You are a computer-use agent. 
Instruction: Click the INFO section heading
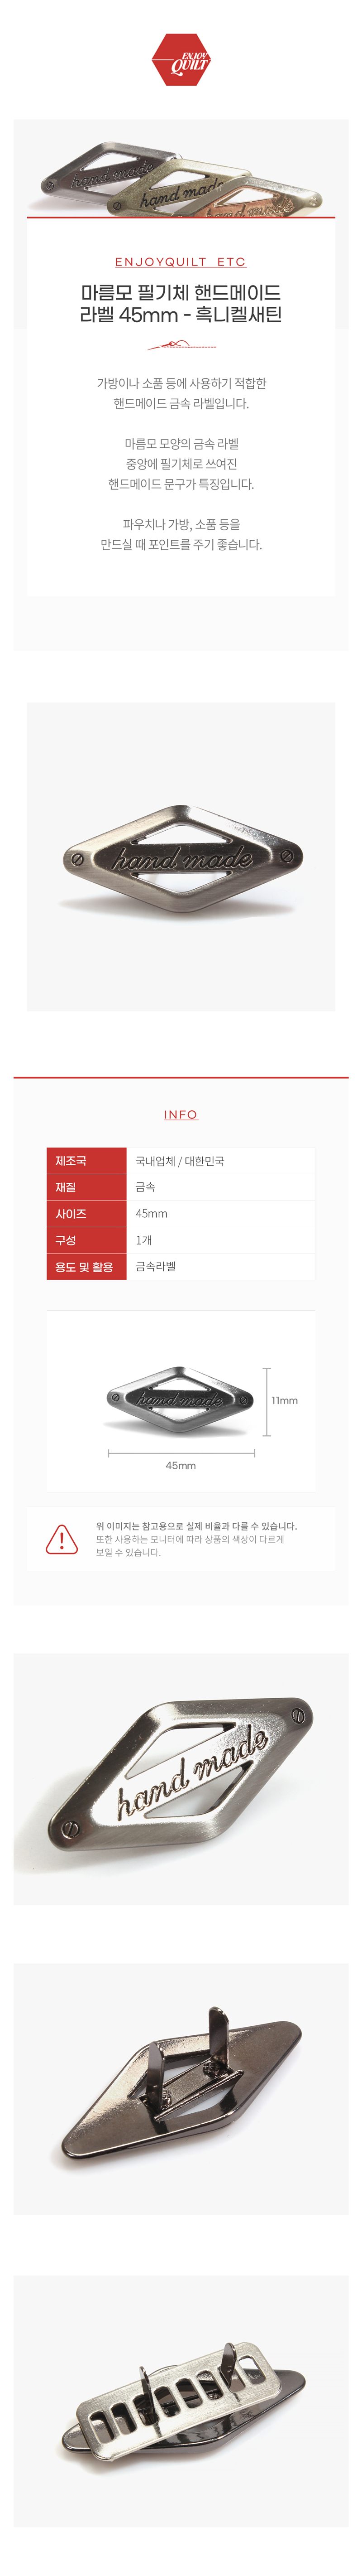tap(181, 1114)
